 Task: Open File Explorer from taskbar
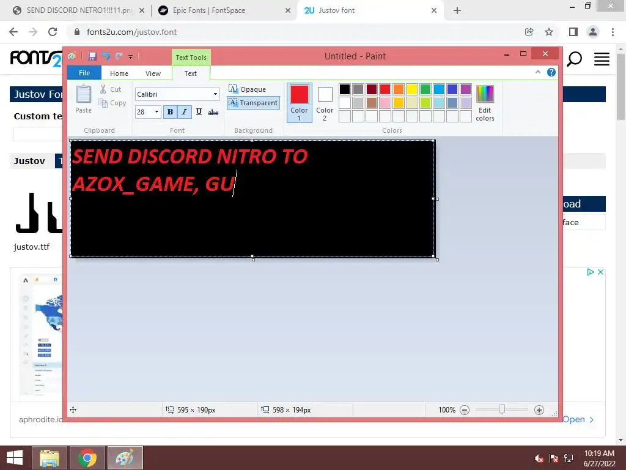(x=50, y=458)
